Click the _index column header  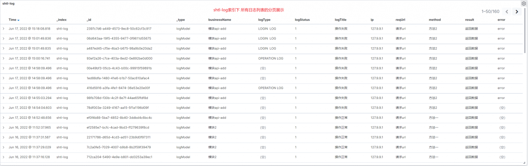(x=61, y=20)
